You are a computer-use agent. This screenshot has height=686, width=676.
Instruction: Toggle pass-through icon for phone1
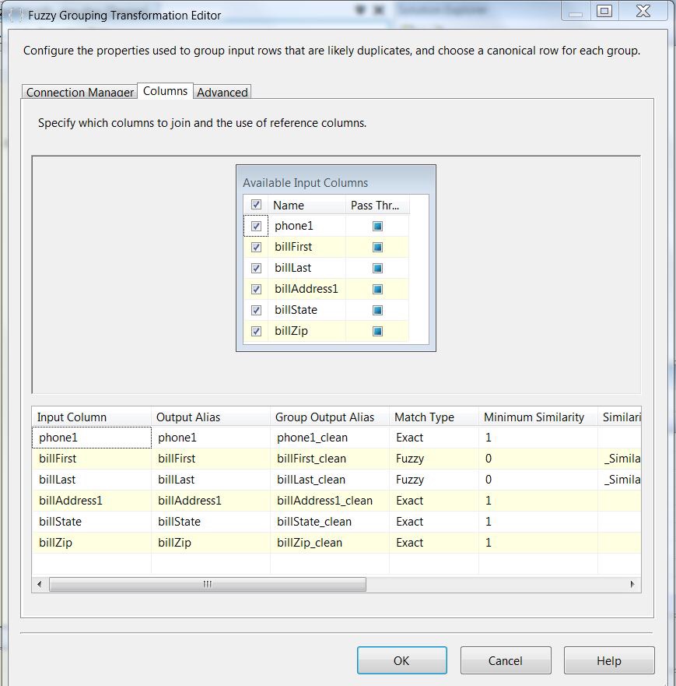(377, 227)
